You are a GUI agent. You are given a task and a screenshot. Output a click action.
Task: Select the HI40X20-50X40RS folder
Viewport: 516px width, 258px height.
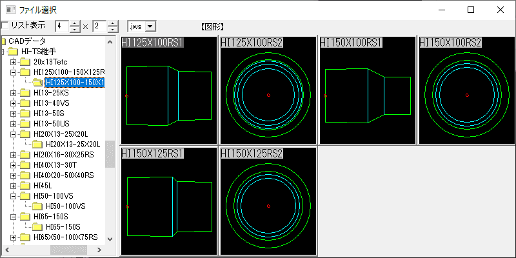pos(63,175)
